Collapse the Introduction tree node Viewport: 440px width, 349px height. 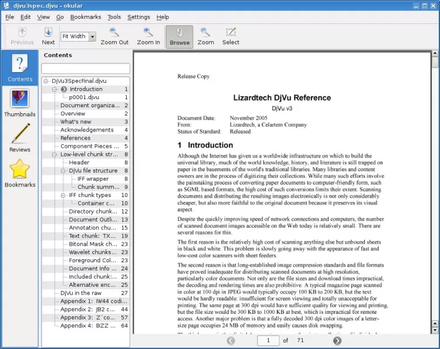coord(55,89)
